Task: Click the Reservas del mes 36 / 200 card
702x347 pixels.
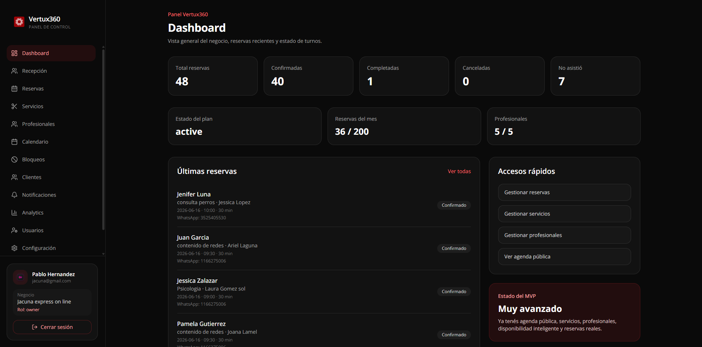Action: point(404,126)
